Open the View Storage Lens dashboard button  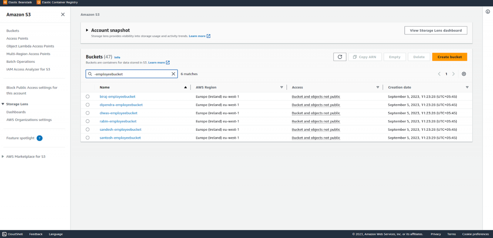click(436, 30)
